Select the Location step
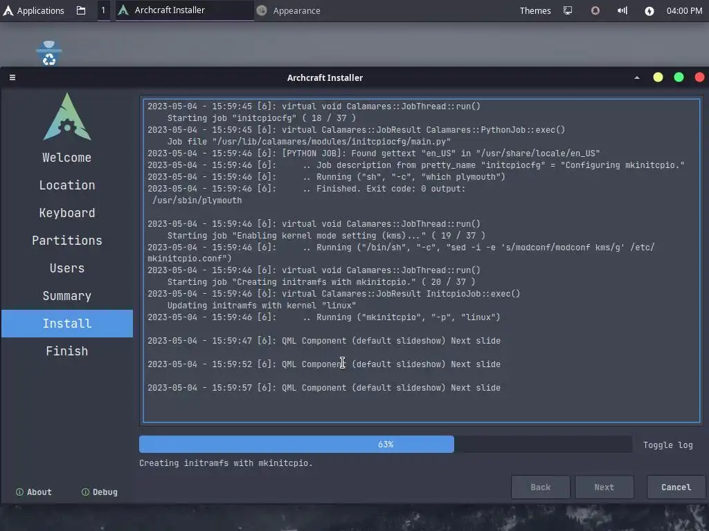 click(67, 185)
